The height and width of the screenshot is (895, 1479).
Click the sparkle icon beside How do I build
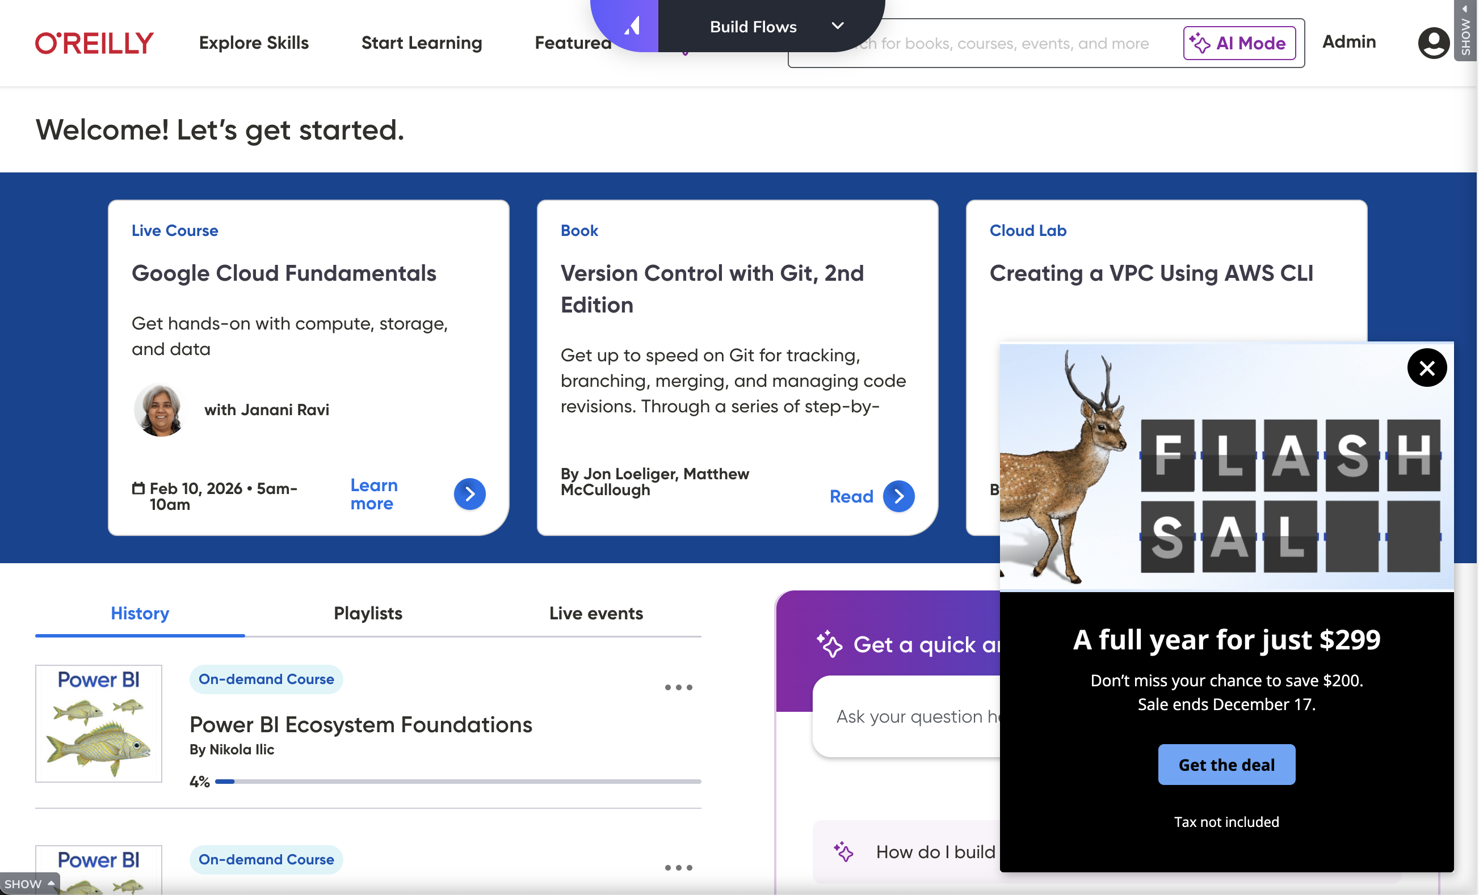[843, 852]
